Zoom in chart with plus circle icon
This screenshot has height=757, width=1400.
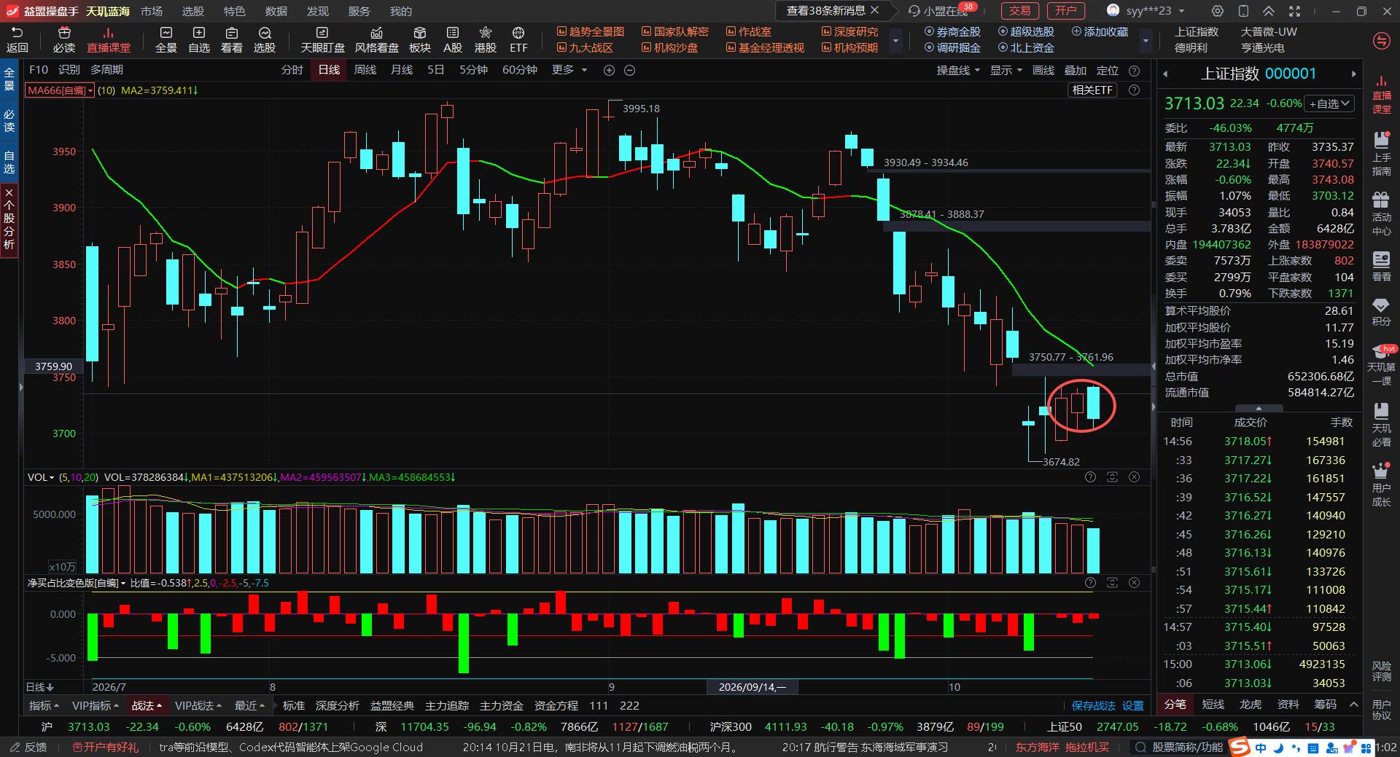click(x=609, y=70)
